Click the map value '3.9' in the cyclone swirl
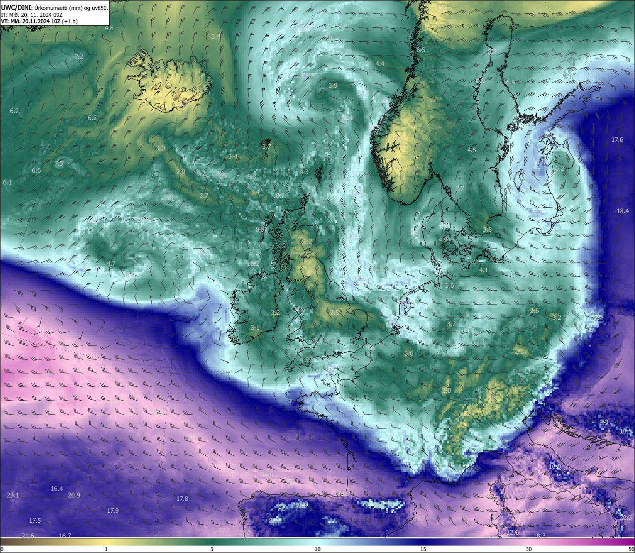This screenshot has width=635, height=553. pyautogui.click(x=333, y=86)
